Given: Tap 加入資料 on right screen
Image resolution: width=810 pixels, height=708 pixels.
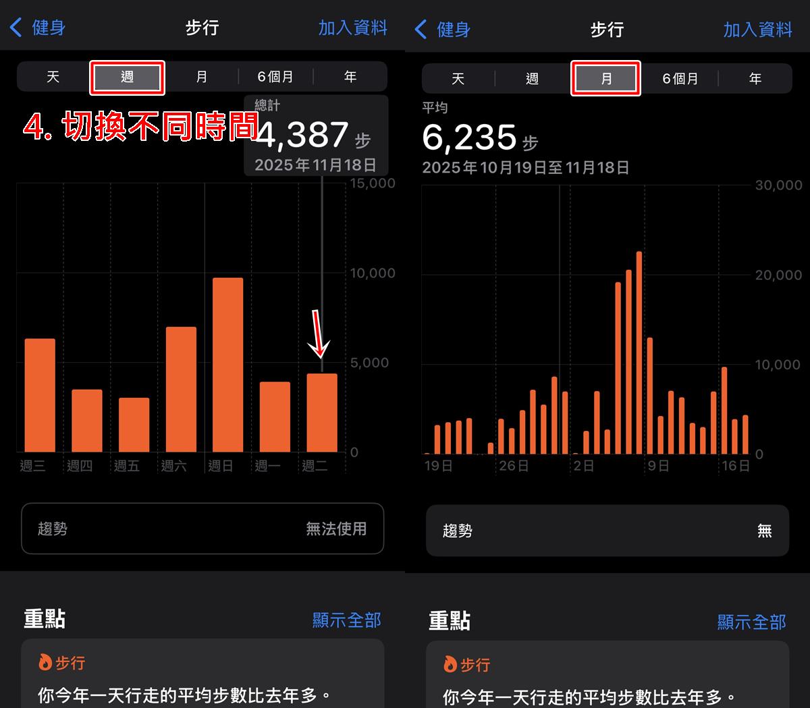Looking at the screenshot, I should pos(757,30).
